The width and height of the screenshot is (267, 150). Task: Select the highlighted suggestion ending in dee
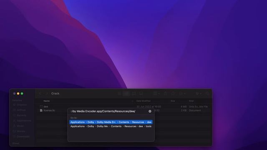pos(111,122)
